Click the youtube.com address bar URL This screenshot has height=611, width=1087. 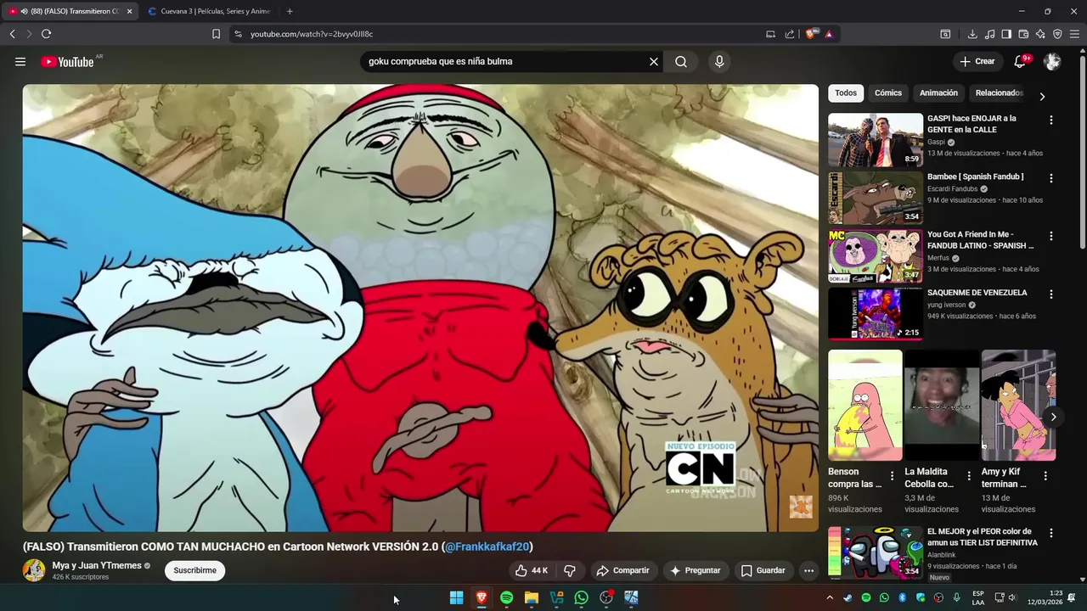point(312,34)
